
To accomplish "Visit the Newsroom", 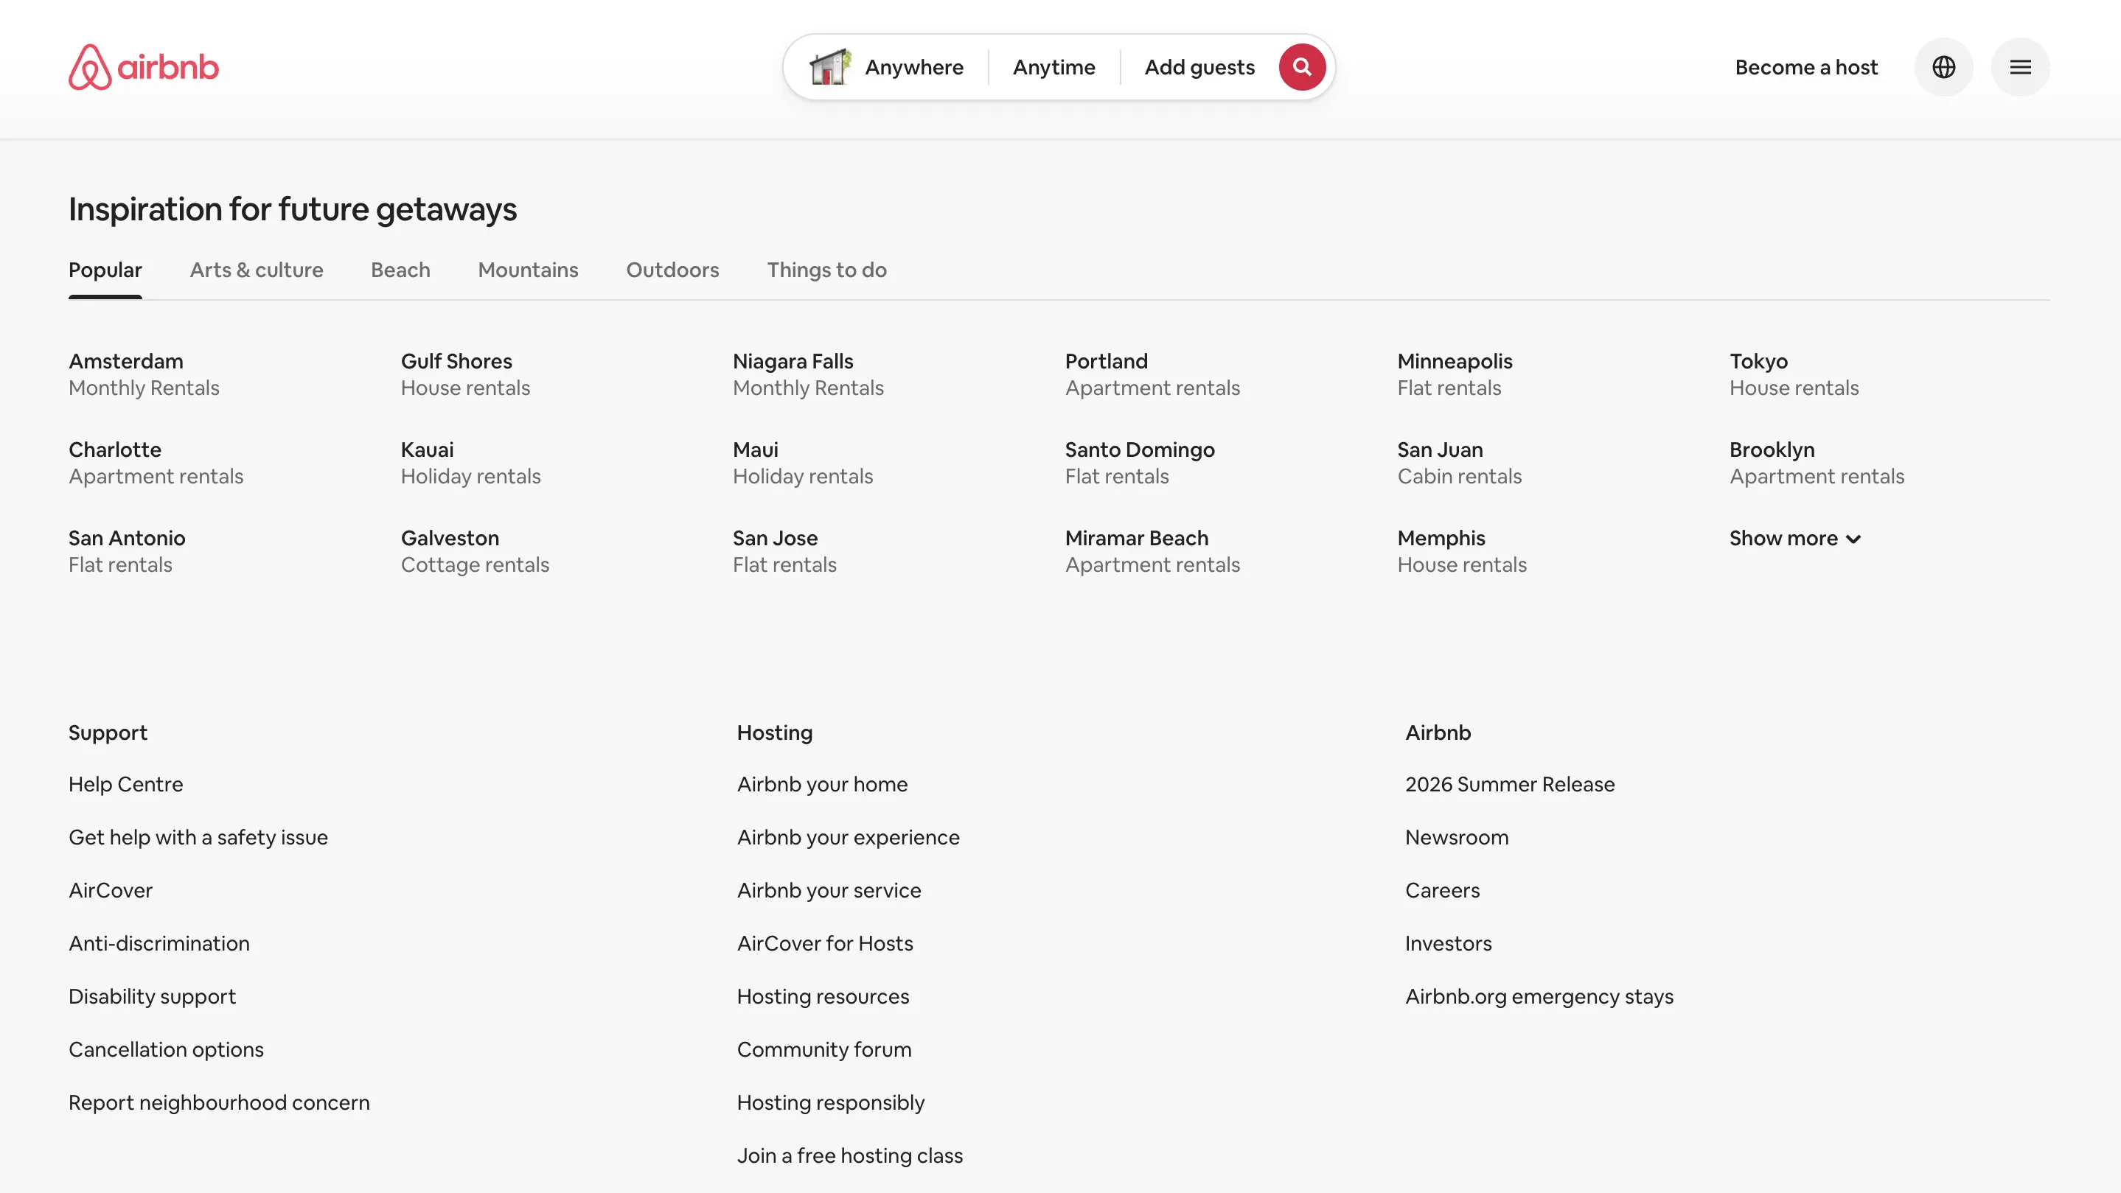I will [1457, 838].
